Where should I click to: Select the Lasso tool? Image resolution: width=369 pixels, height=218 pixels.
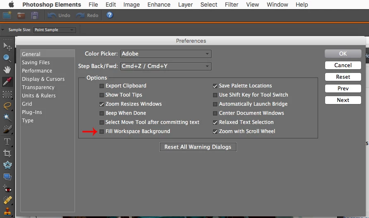pyautogui.click(x=7, y=106)
